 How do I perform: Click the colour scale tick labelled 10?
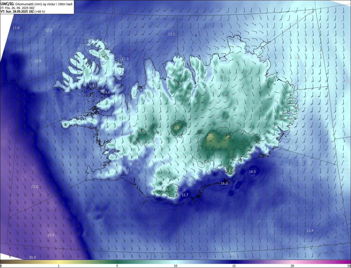[x=175, y=266]
